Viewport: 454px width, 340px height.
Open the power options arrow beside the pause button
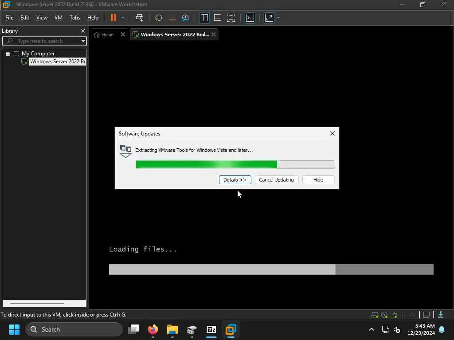tap(123, 18)
